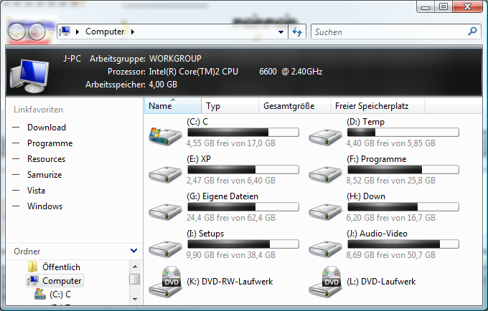Screen dimensions: 488x311
Task: Click the text '4,55 GB frei von 17,0 GB'
Action: (x=230, y=143)
